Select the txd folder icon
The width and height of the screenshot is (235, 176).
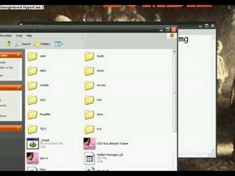coord(89,129)
